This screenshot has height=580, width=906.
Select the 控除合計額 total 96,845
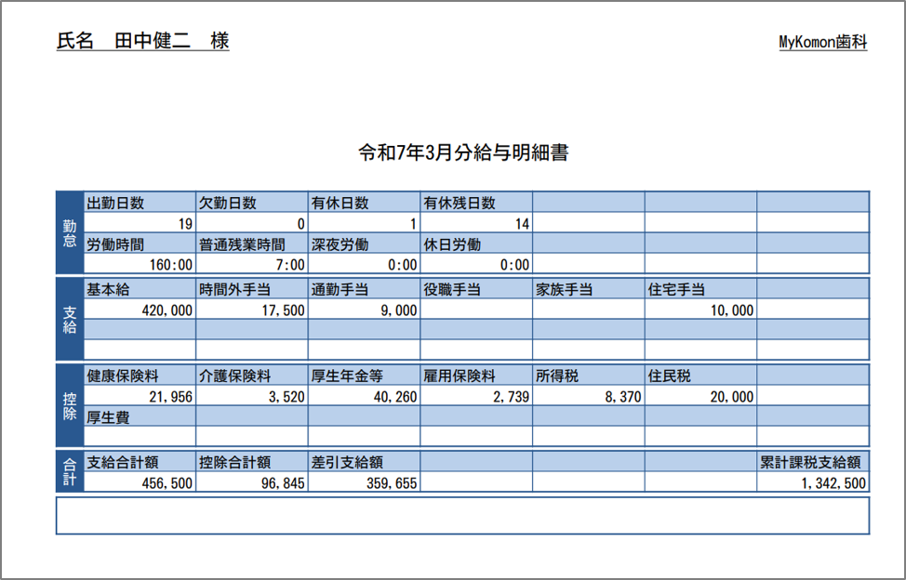click(x=283, y=483)
